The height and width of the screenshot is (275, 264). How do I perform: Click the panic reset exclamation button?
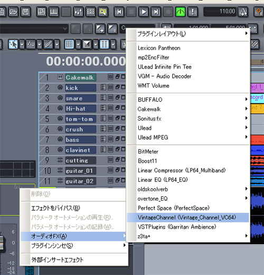tap(193, 12)
